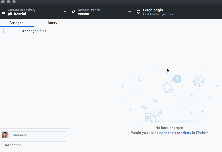The height and width of the screenshot is (152, 222).
Task: Click the branch dropdown arrow
Action: point(130,12)
